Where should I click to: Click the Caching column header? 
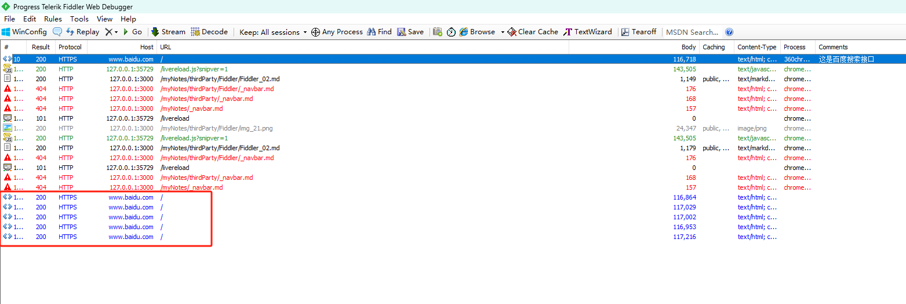tap(716, 47)
